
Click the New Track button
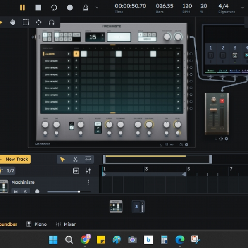14,159
